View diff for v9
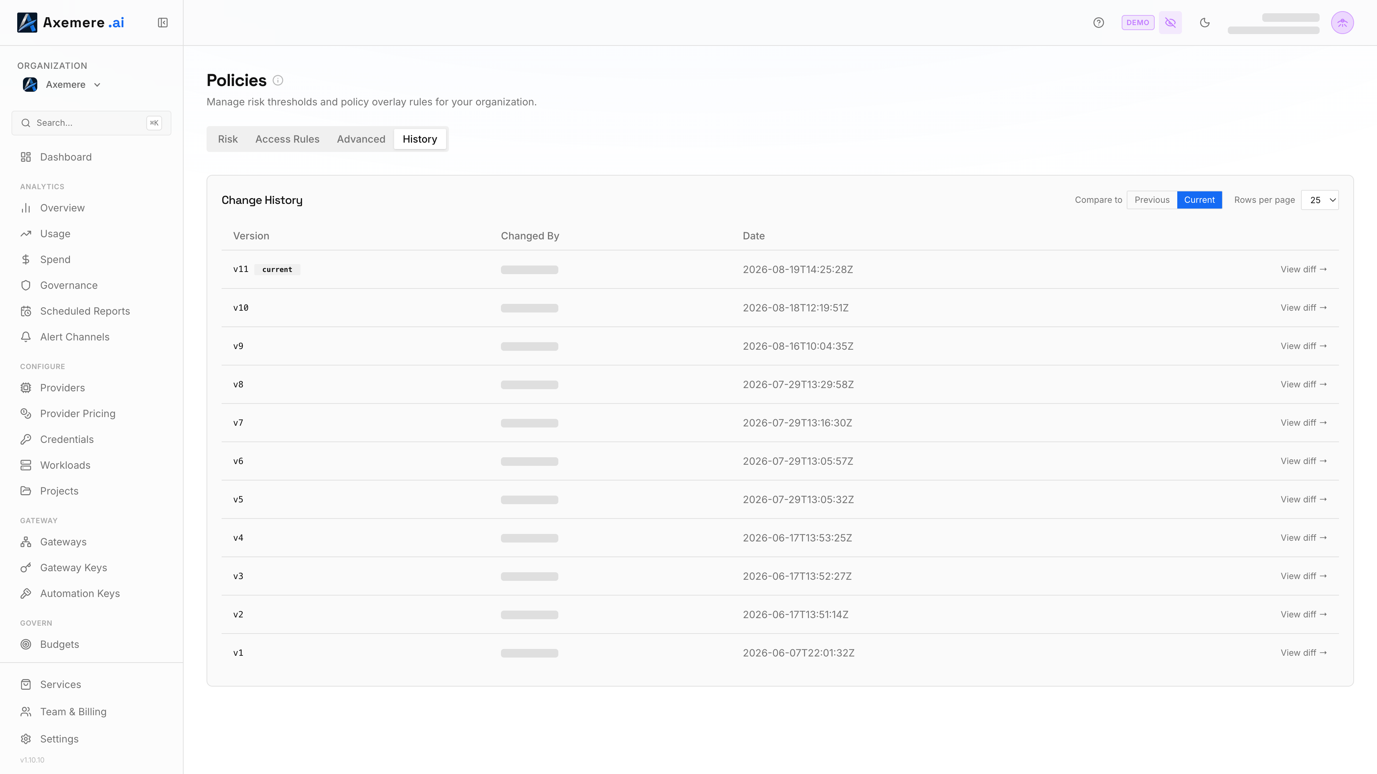 1303,346
